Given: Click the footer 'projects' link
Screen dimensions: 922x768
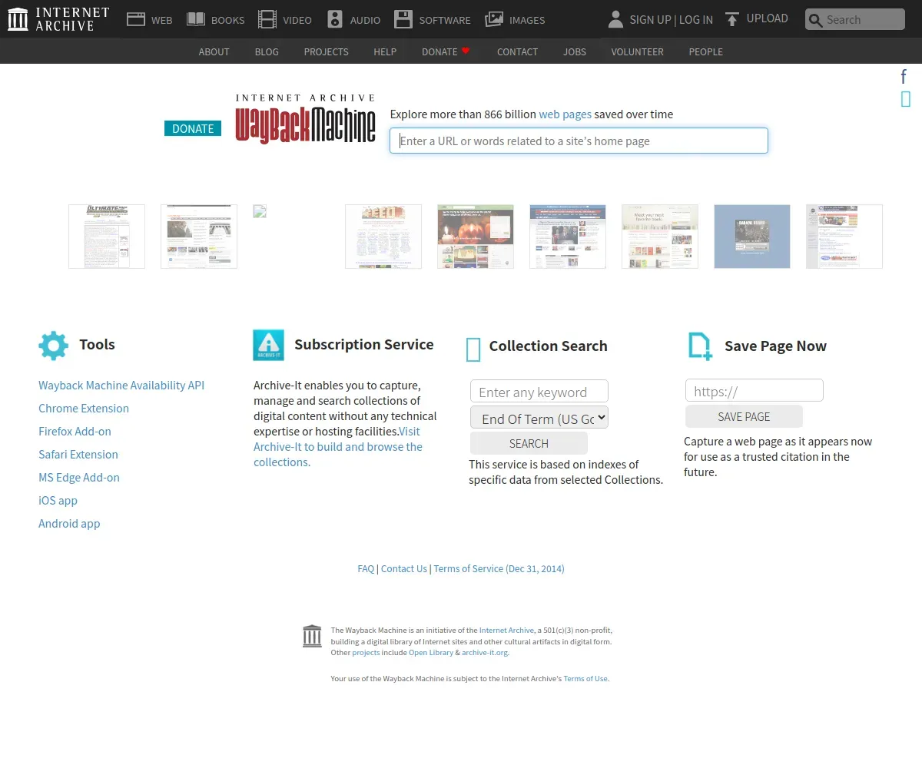Looking at the screenshot, I should point(366,652).
